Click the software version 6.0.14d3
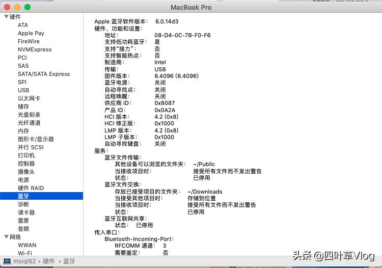Screen dimensions: 382x268 pyautogui.click(x=167, y=21)
